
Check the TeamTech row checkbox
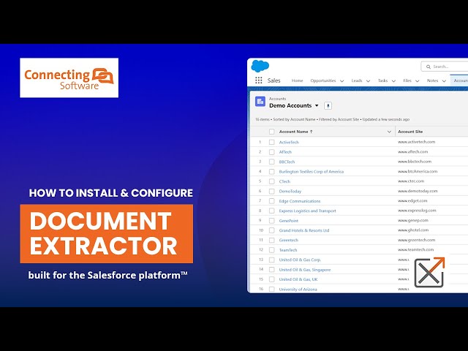271,250
